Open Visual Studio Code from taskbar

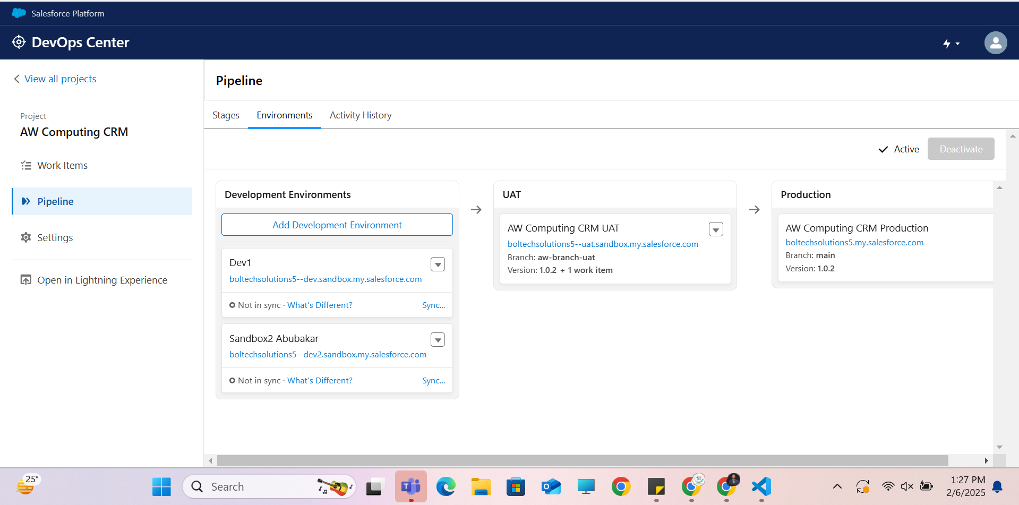coord(761,486)
